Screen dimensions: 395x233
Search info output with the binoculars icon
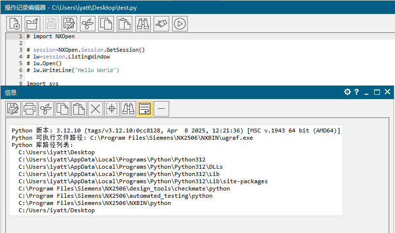tap(128, 109)
